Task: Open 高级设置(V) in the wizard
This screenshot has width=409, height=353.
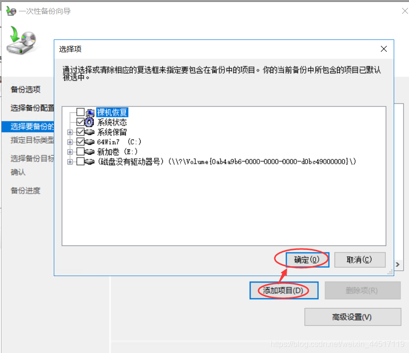Action: [x=352, y=317]
